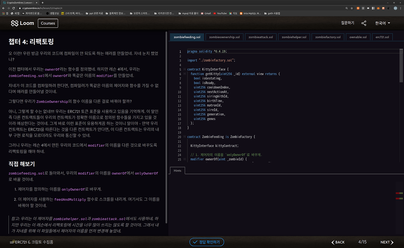Open the 블록체인 정보 bookmark folder

[x=116, y=13]
